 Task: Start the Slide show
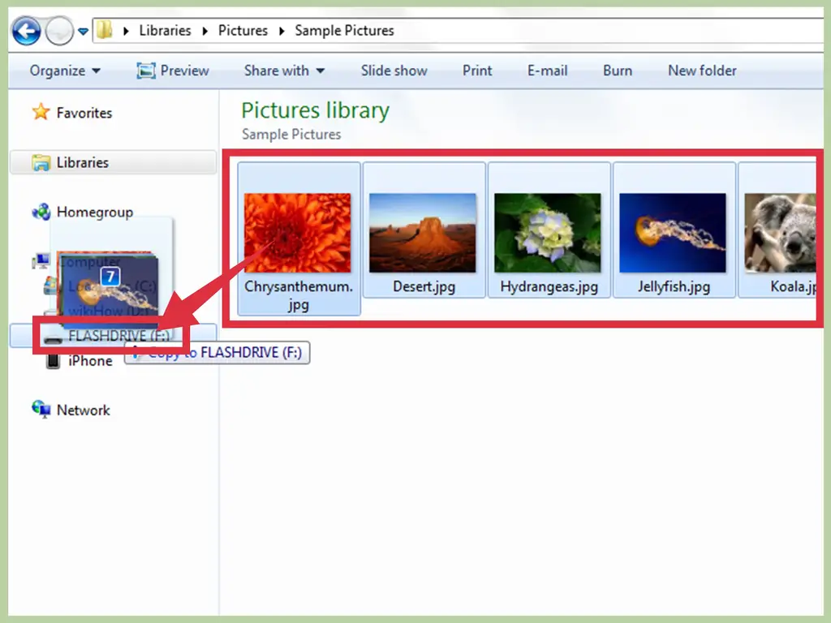[394, 71]
